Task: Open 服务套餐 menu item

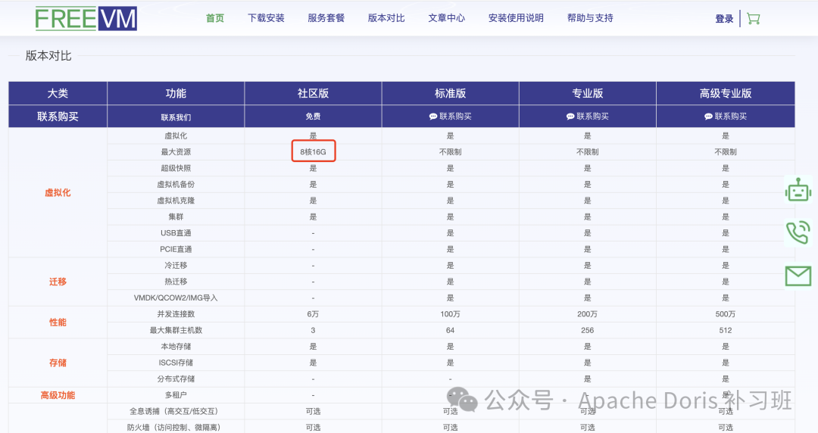Action: pyautogui.click(x=326, y=18)
